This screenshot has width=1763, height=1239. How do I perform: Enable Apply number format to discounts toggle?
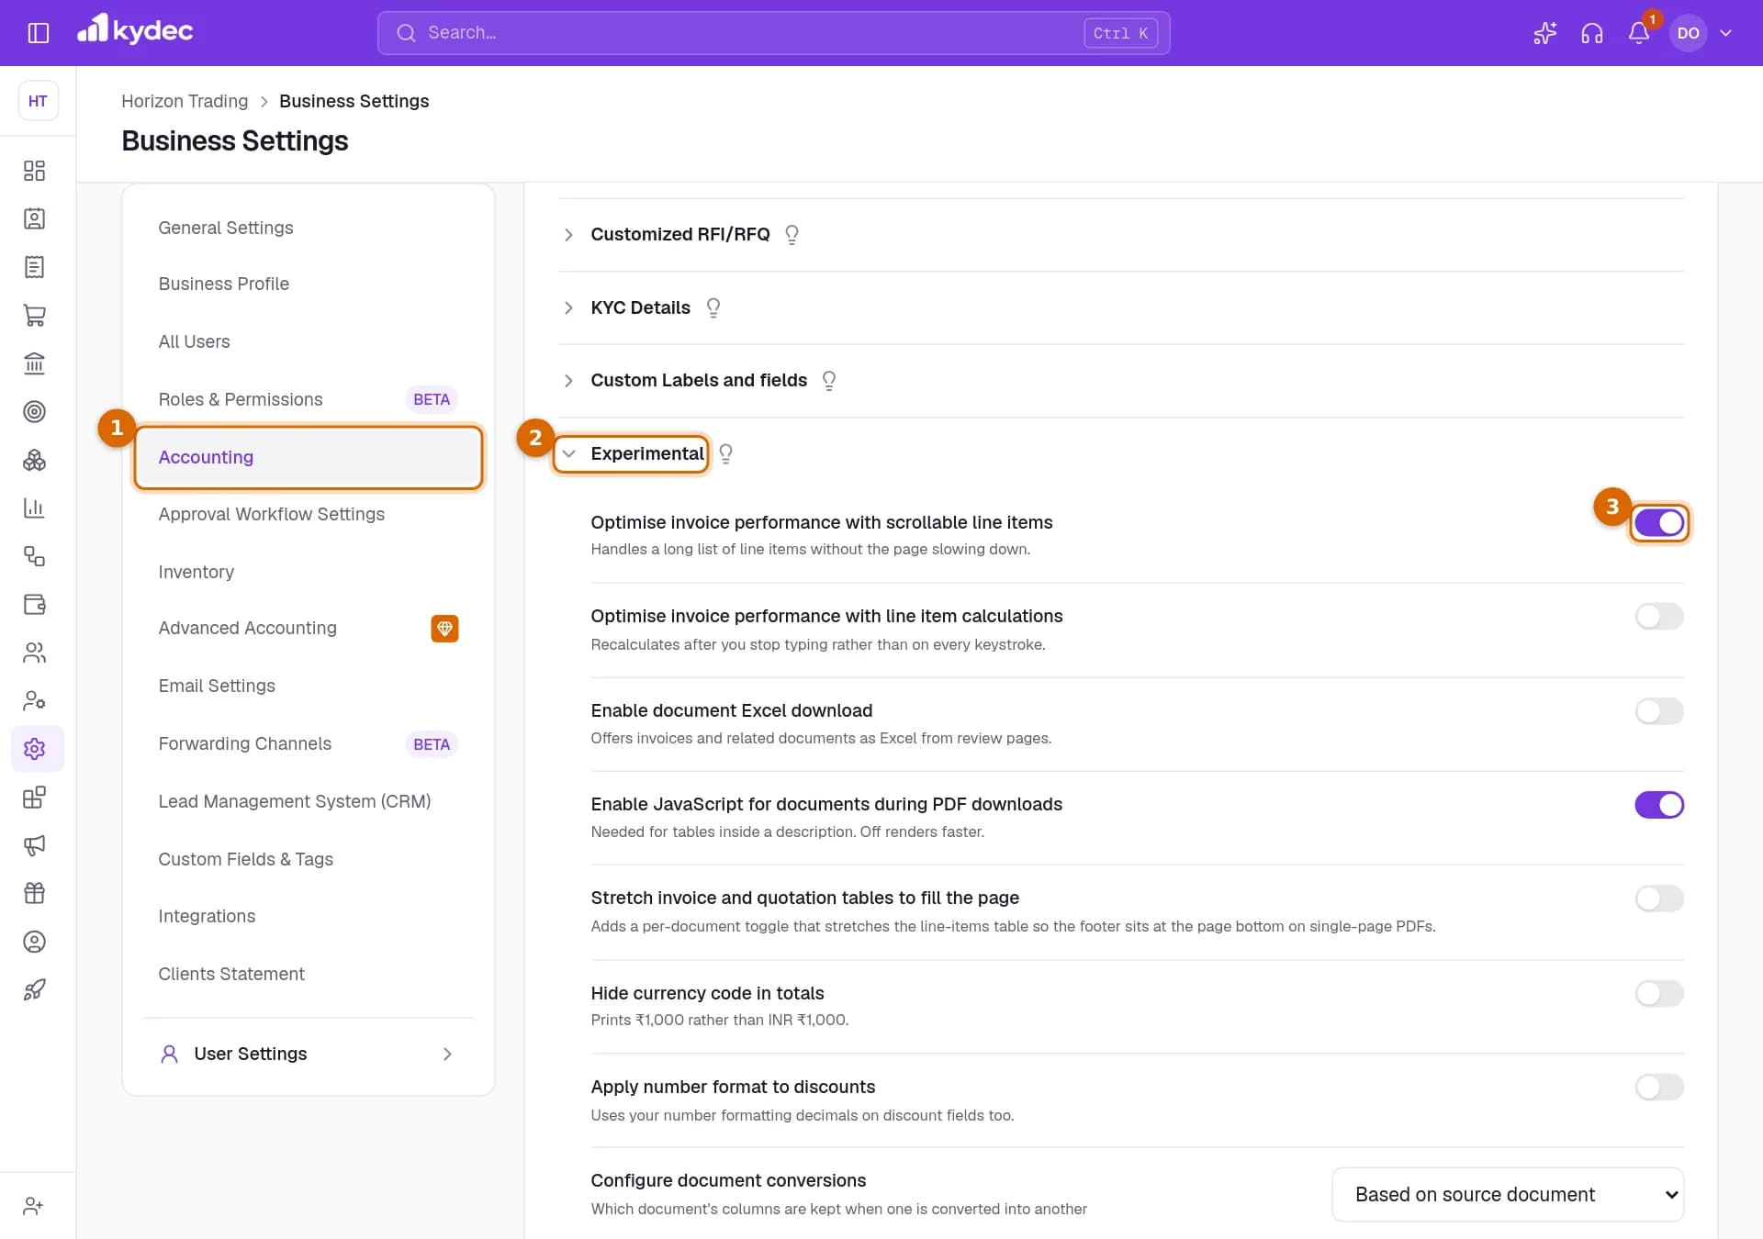(1659, 1088)
